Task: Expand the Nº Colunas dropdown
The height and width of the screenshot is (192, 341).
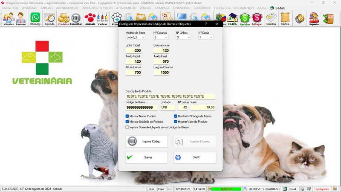Action: (166, 38)
